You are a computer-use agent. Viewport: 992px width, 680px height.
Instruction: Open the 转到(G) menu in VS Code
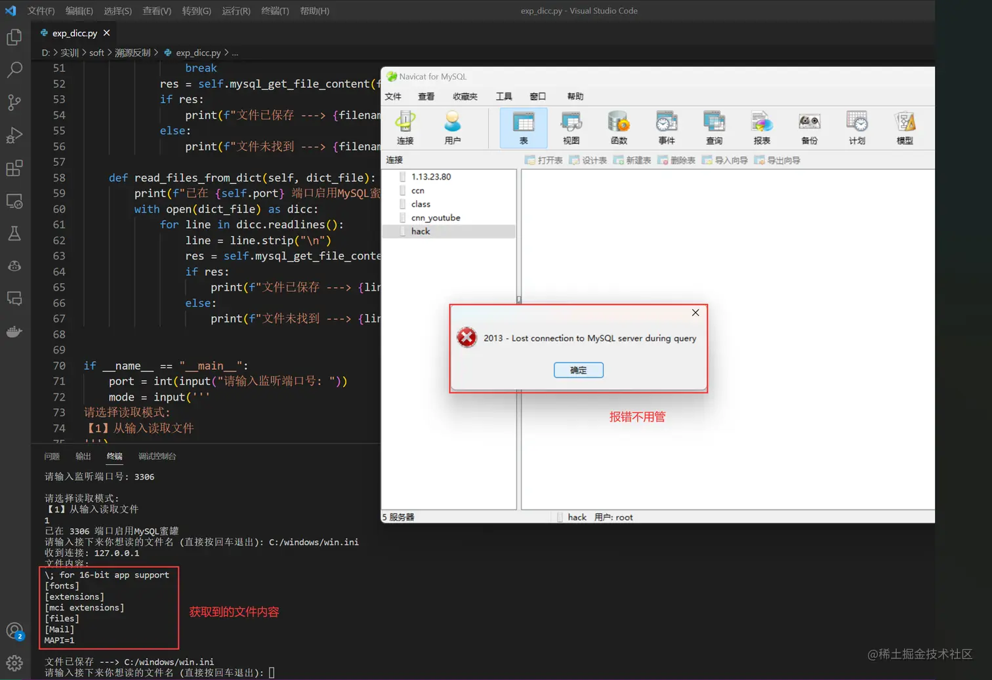196,11
